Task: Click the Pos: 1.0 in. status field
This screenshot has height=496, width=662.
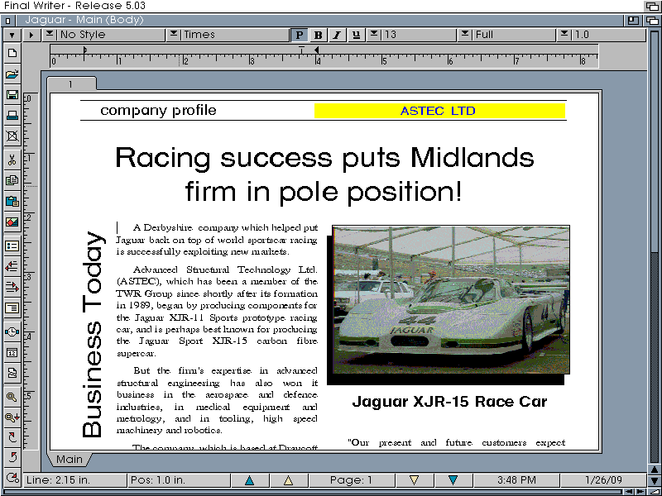Action: [179, 480]
